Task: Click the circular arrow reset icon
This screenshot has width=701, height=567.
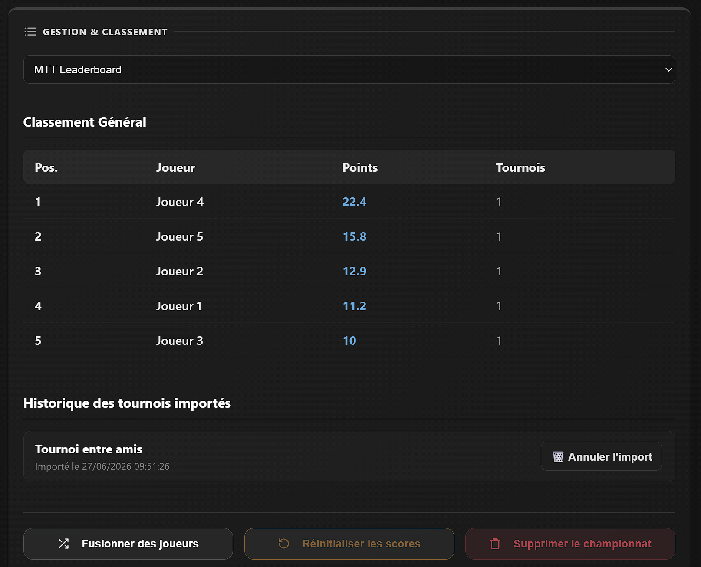Action: (284, 544)
